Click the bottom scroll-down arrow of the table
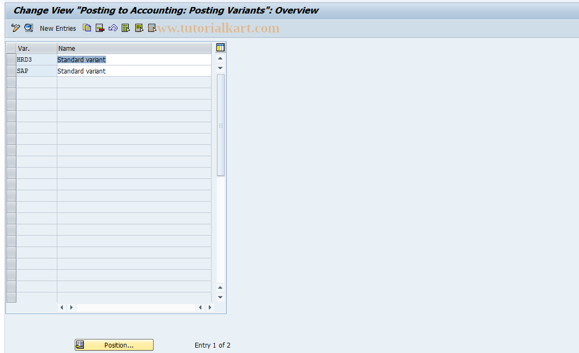 [220, 297]
